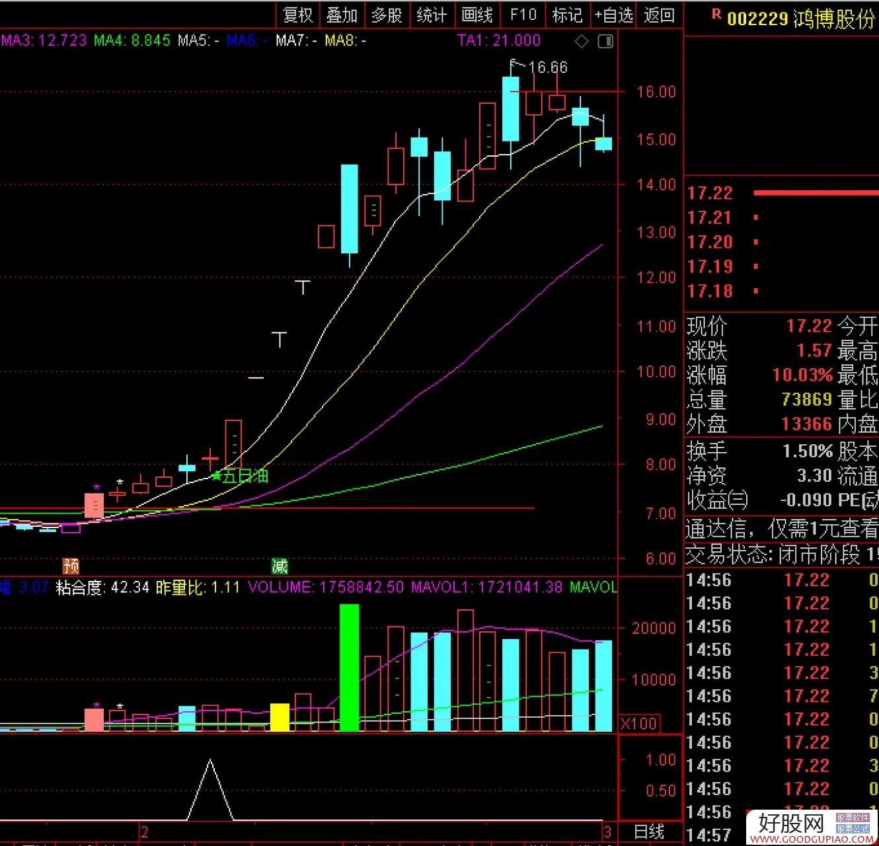Click the 17.21 order book price

[x=709, y=217]
